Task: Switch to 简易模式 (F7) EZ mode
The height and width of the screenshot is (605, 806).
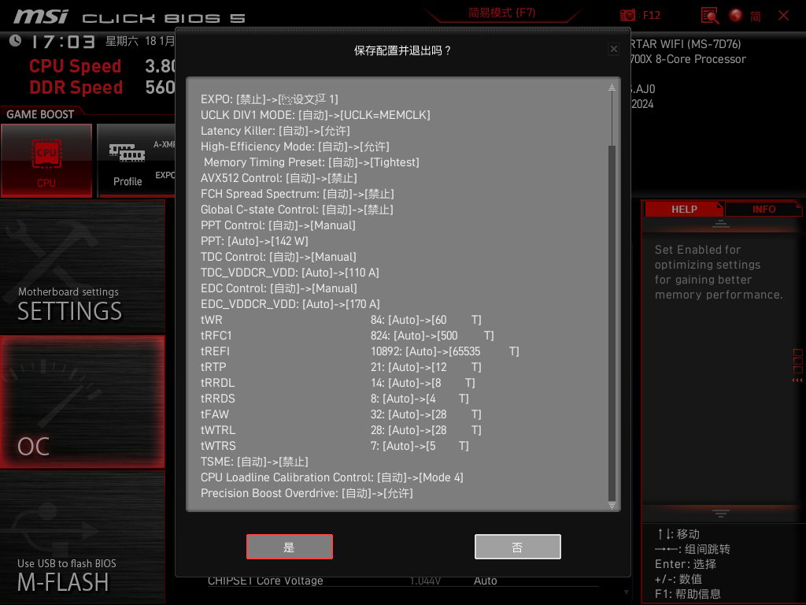Action: click(x=501, y=13)
